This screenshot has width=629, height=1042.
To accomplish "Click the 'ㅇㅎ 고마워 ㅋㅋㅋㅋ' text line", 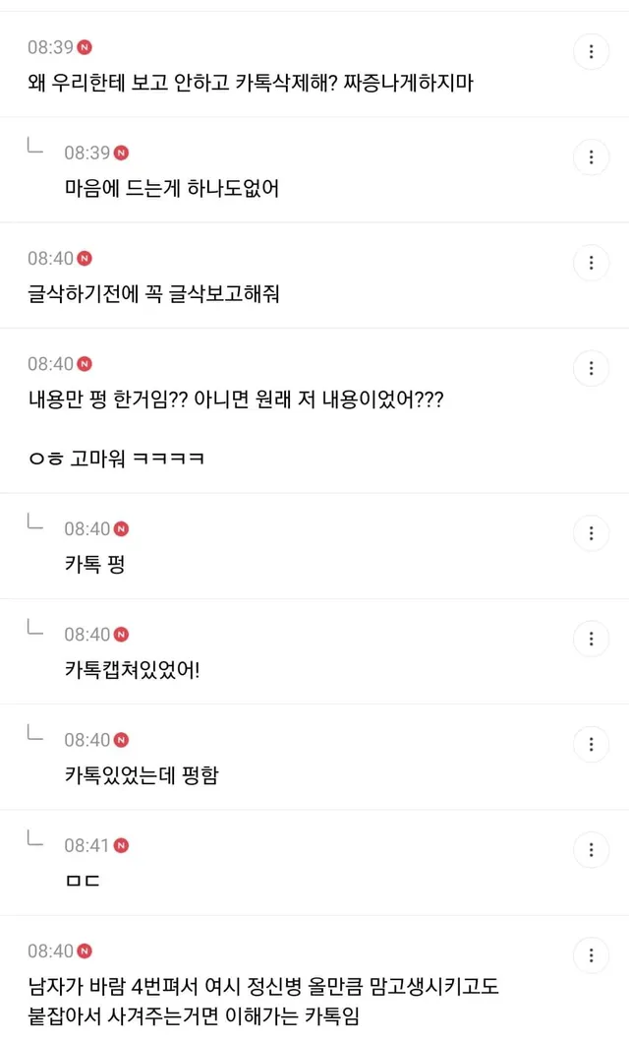I will (x=116, y=459).
